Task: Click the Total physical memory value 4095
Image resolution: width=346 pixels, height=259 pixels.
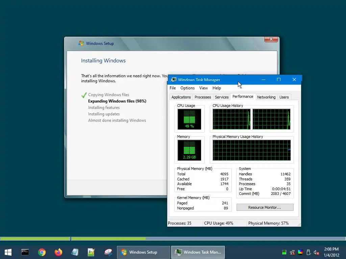Action: pyautogui.click(x=224, y=174)
